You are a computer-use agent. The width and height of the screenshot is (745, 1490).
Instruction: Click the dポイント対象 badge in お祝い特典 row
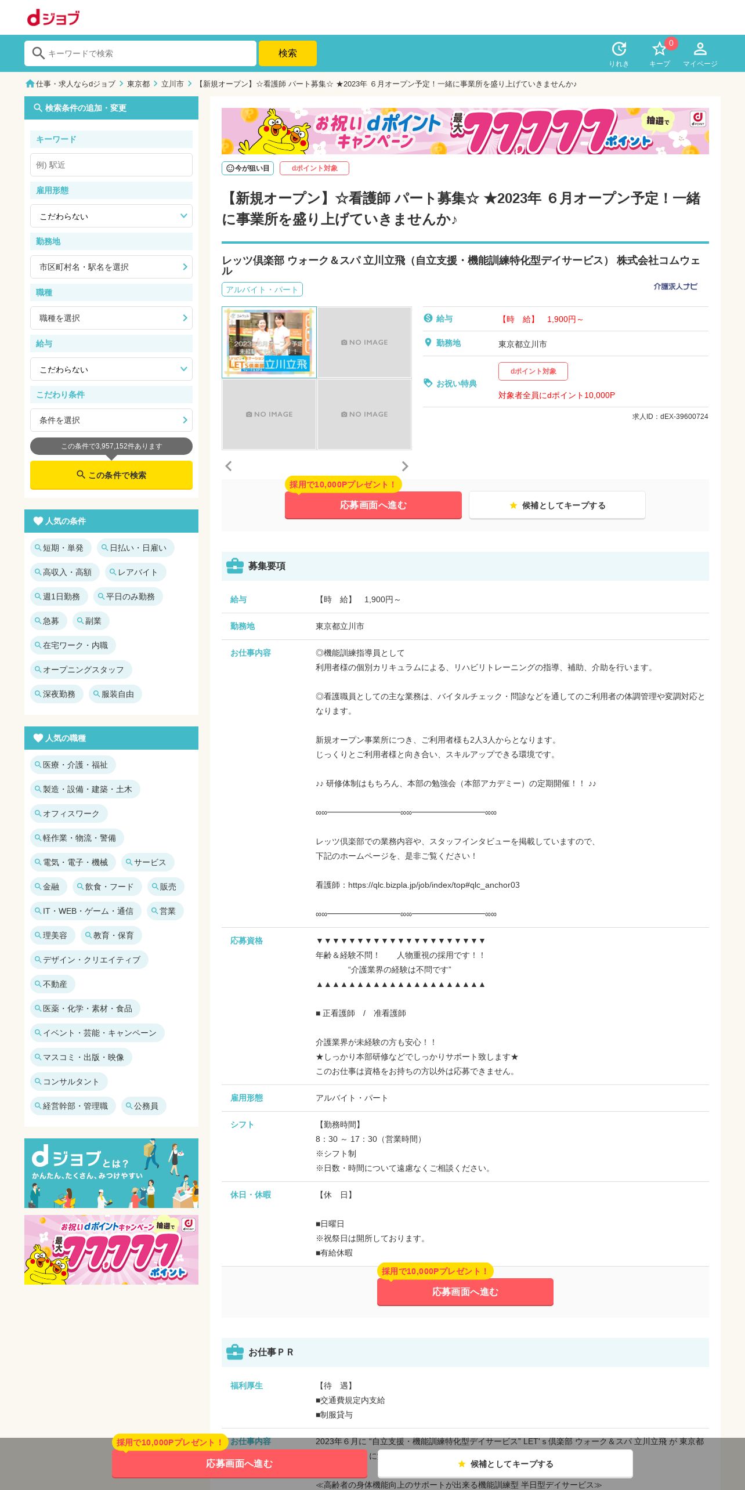(x=533, y=371)
